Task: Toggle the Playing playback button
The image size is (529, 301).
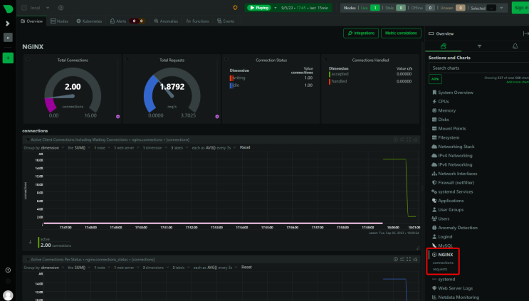Action: coord(259,8)
